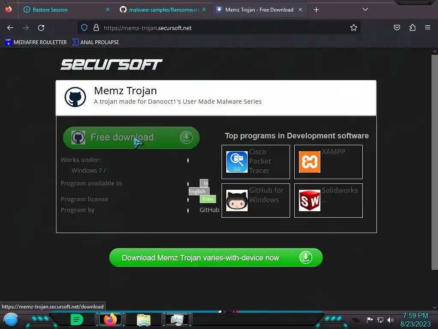The width and height of the screenshot is (438, 329).
Task: Select the Memz Trojan tab
Action: click(x=259, y=10)
